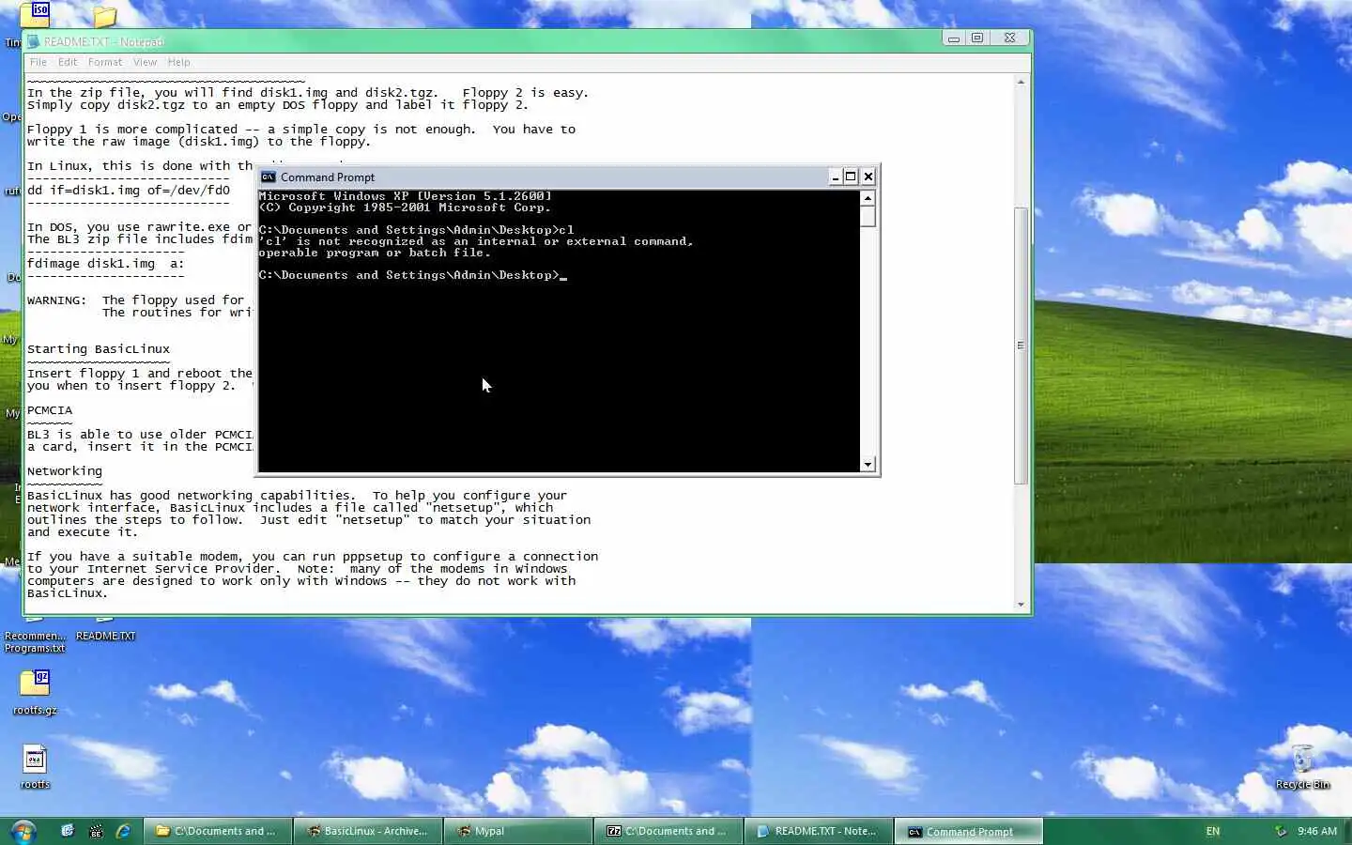Click README.TXT desktop icon label
1352x845 pixels.
[105, 636]
